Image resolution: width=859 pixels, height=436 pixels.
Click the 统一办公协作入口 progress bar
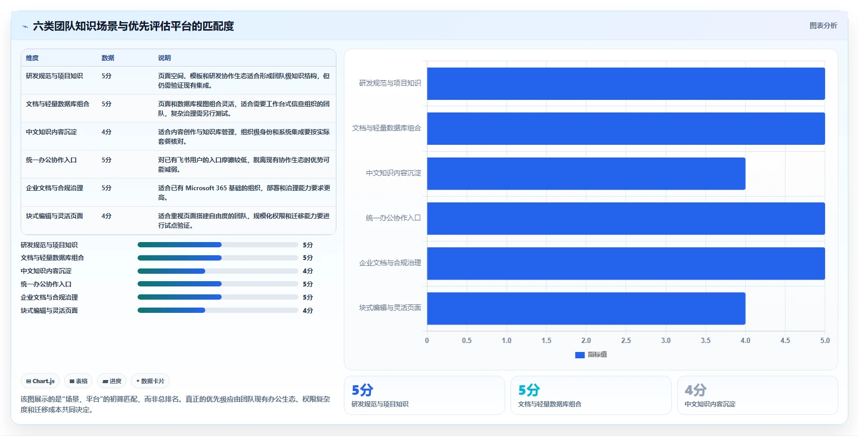click(218, 284)
